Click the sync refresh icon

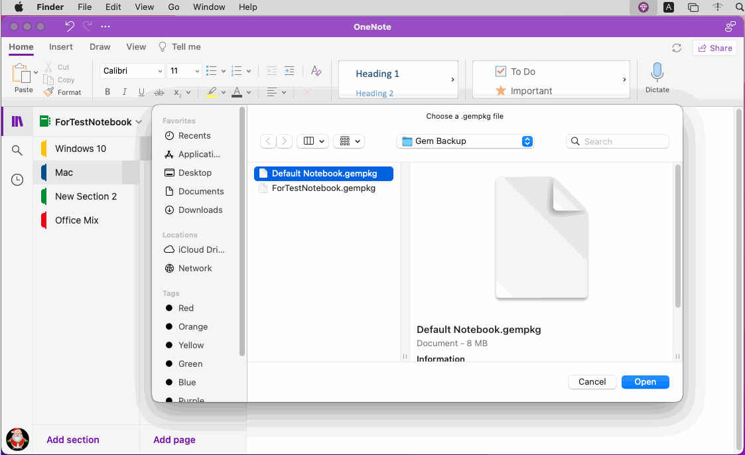coord(677,48)
